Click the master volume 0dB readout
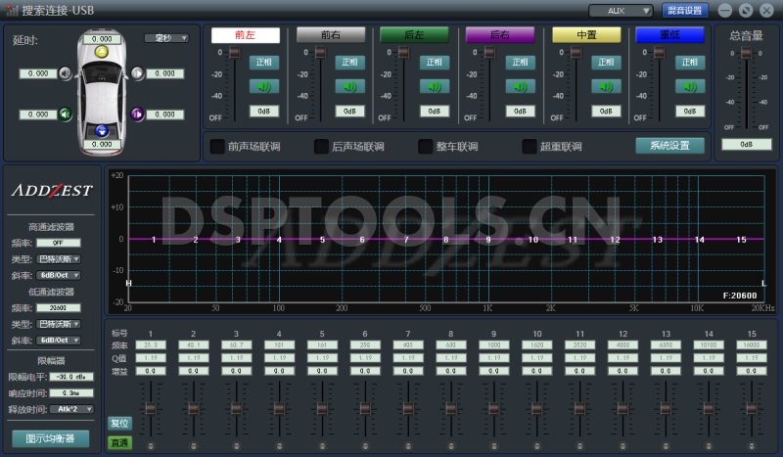The height and width of the screenshot is (457, 783). coord(746,145)
